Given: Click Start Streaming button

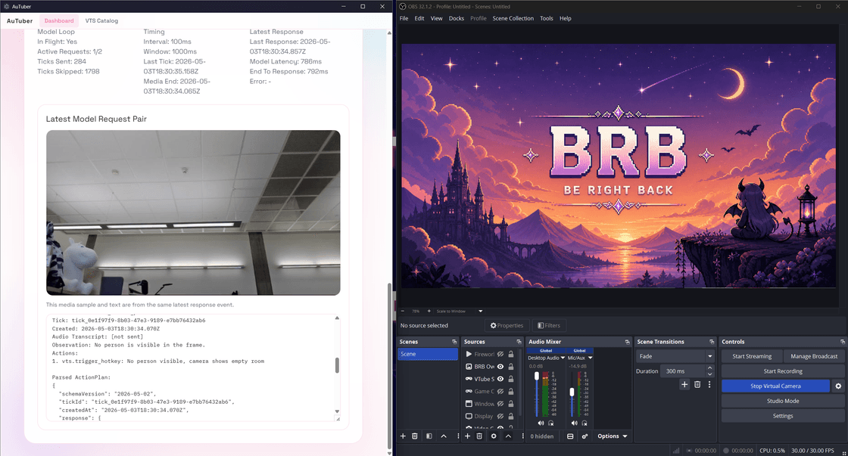Looking at the screenshot, I should click(752, 357).
